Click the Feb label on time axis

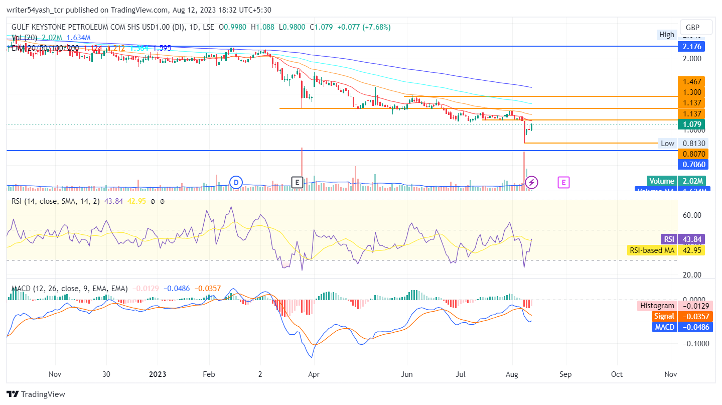209,374
